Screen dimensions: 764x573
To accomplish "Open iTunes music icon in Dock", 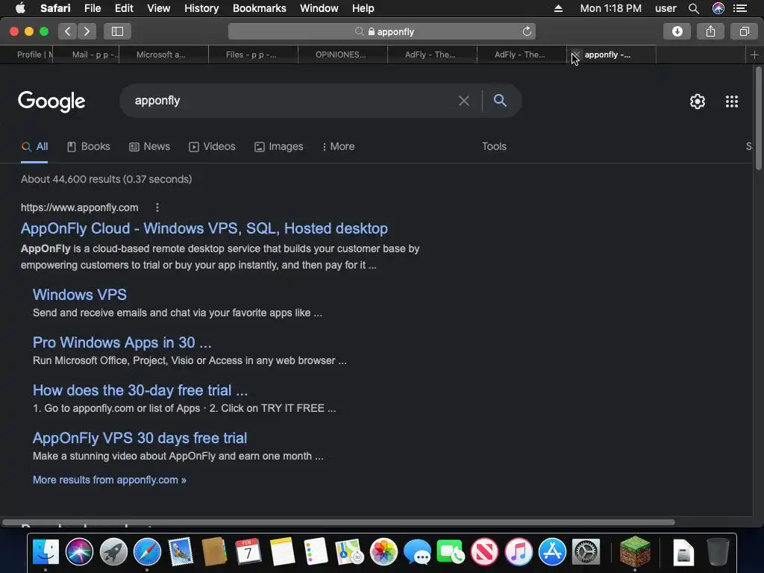I will (x=519, y=552).
